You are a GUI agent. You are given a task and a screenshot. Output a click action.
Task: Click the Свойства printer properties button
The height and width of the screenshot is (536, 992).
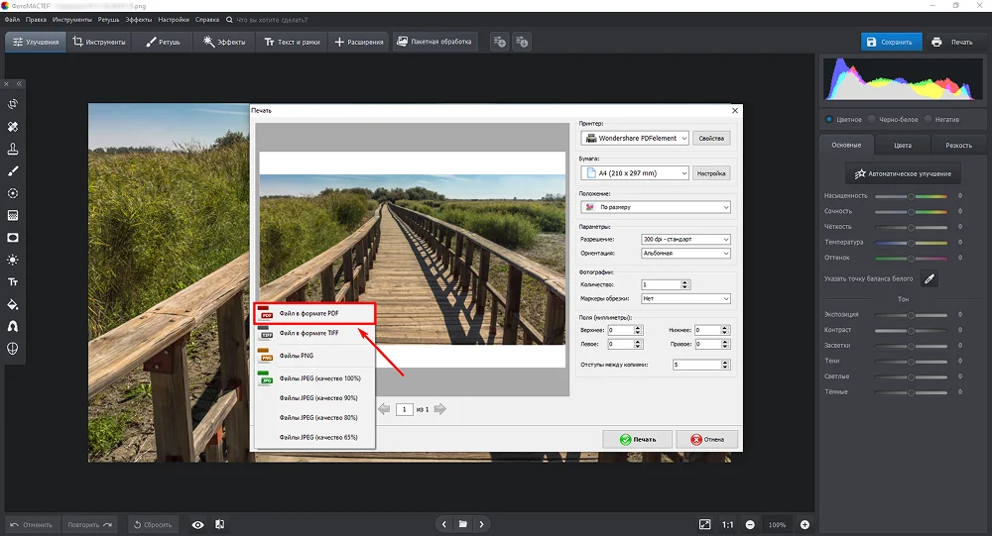[x=712, y=139]
